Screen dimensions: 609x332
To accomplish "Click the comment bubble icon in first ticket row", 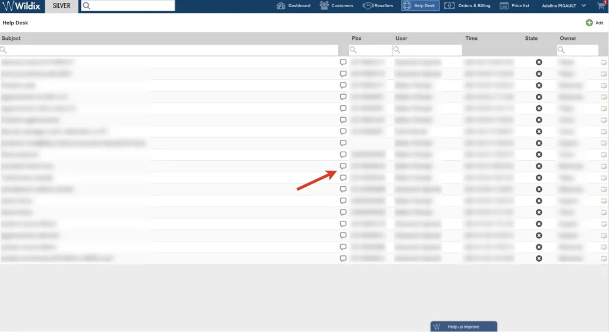I will click(343, 62).
